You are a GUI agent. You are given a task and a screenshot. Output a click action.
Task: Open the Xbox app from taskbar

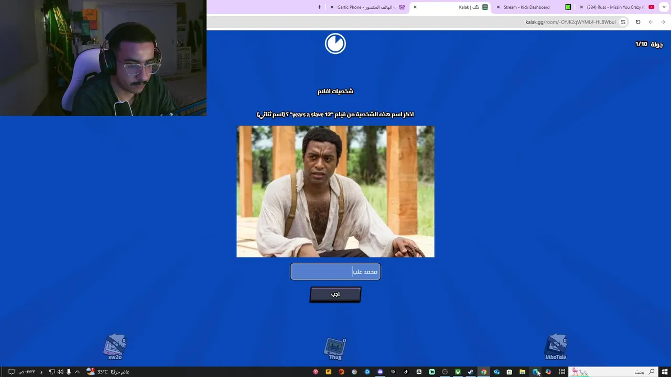click(x=458, y=372)
